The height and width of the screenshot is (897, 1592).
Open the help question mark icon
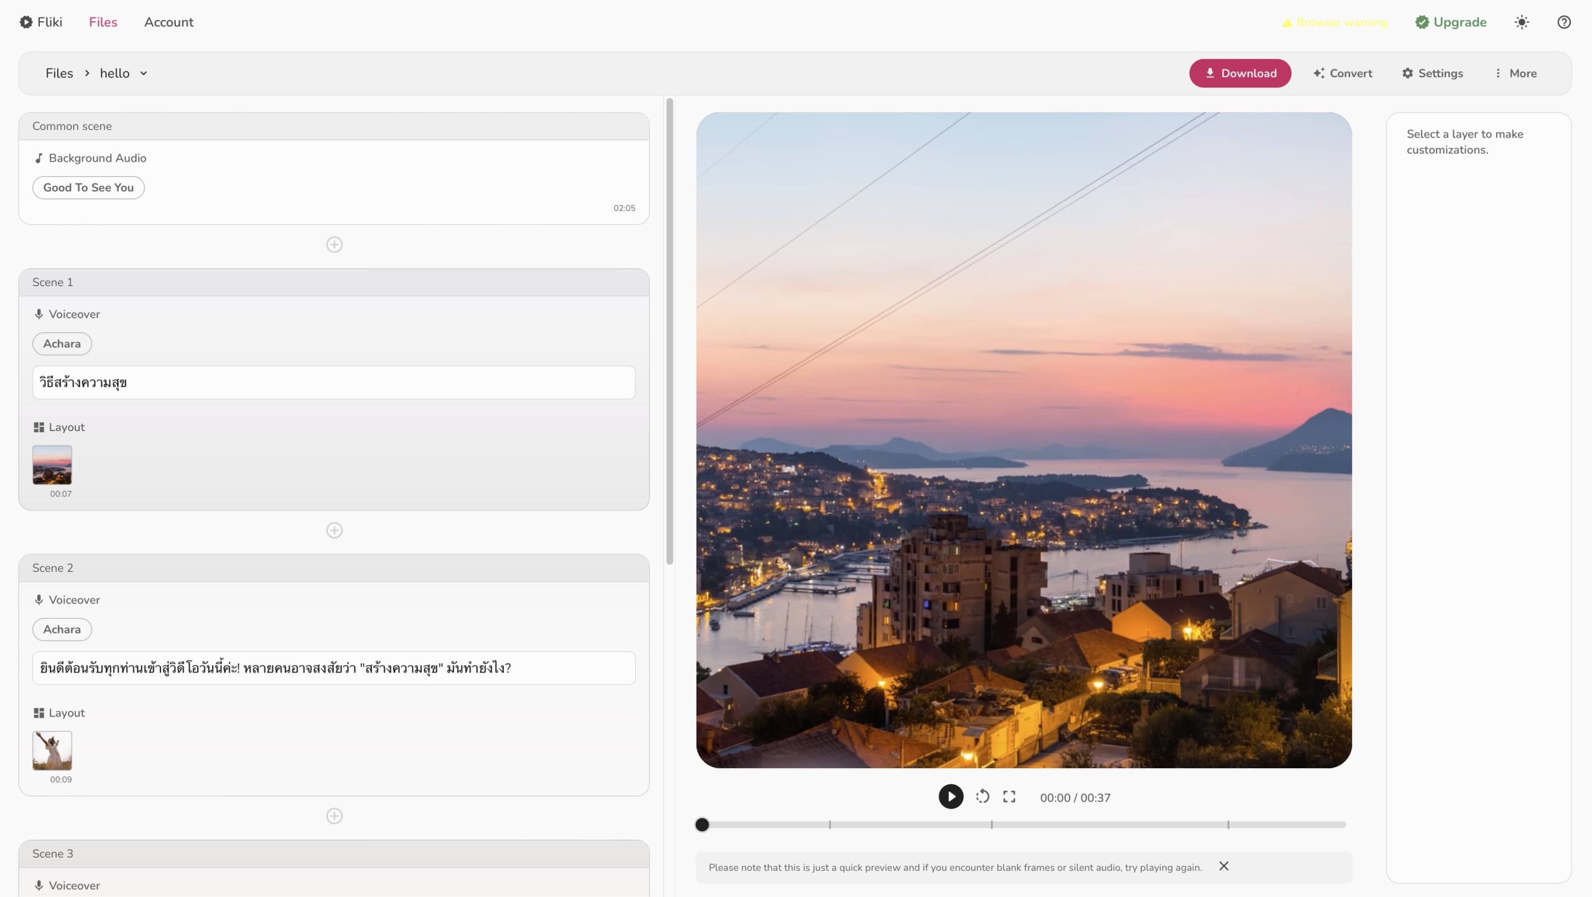[1563, 22]
